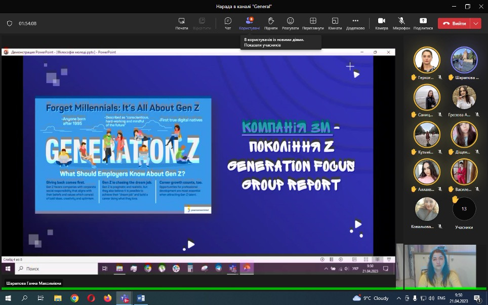Click the 13 participants overflow circle
This screenshot has height=305, width=488.
[464, 209]
